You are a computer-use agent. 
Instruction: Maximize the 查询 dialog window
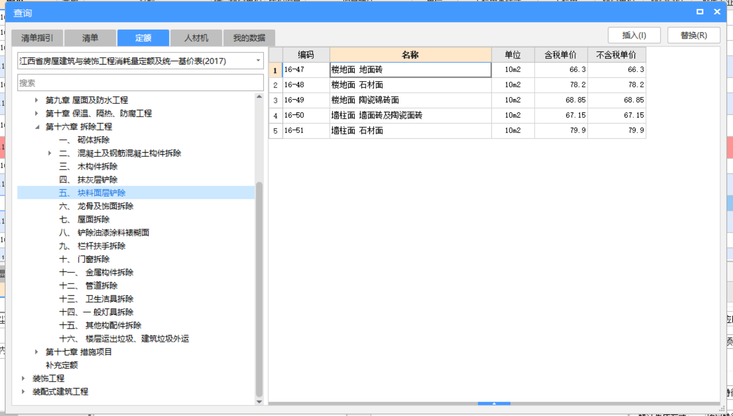700,12
